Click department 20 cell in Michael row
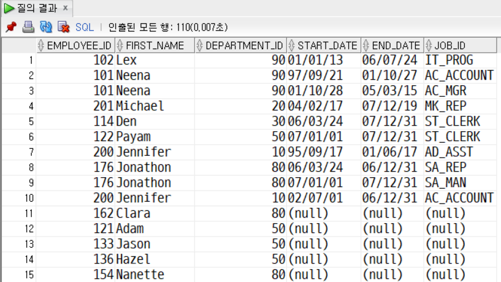 tap(240, 106)
